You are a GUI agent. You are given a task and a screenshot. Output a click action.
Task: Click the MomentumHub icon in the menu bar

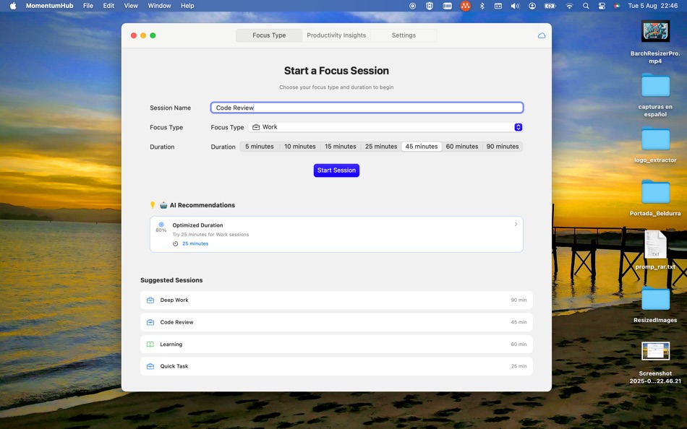point(465,6)
